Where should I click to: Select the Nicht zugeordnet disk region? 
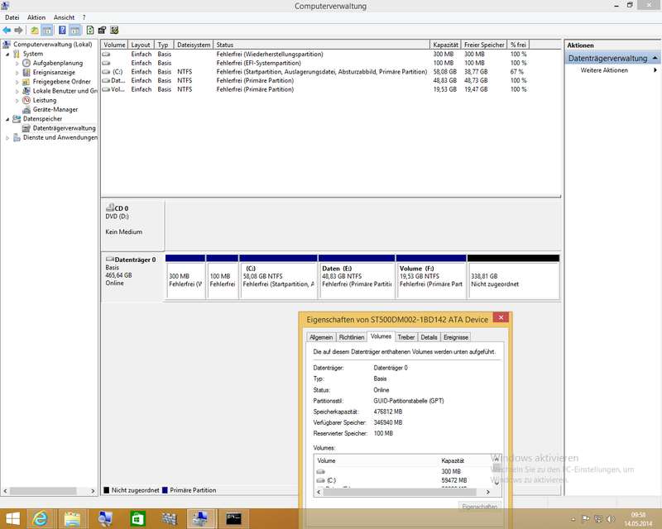pyautogui.click(x=513, y=277)
